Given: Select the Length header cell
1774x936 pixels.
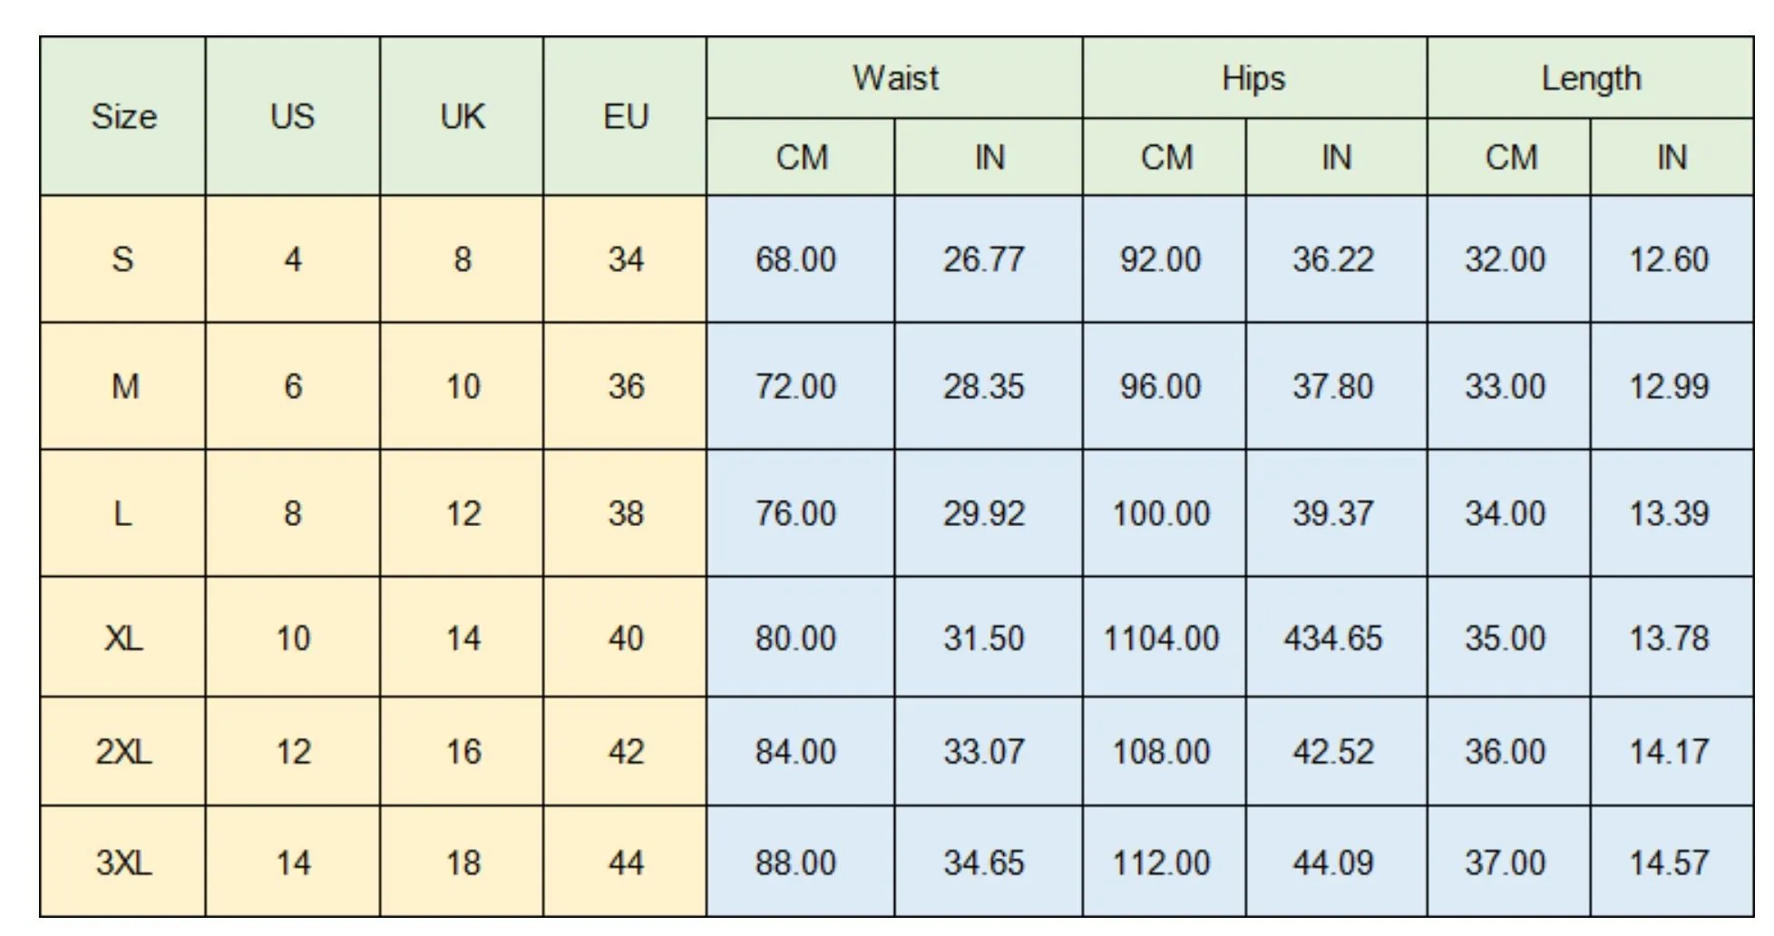Looking at the screenshot, I should [x=1591, y=78].
